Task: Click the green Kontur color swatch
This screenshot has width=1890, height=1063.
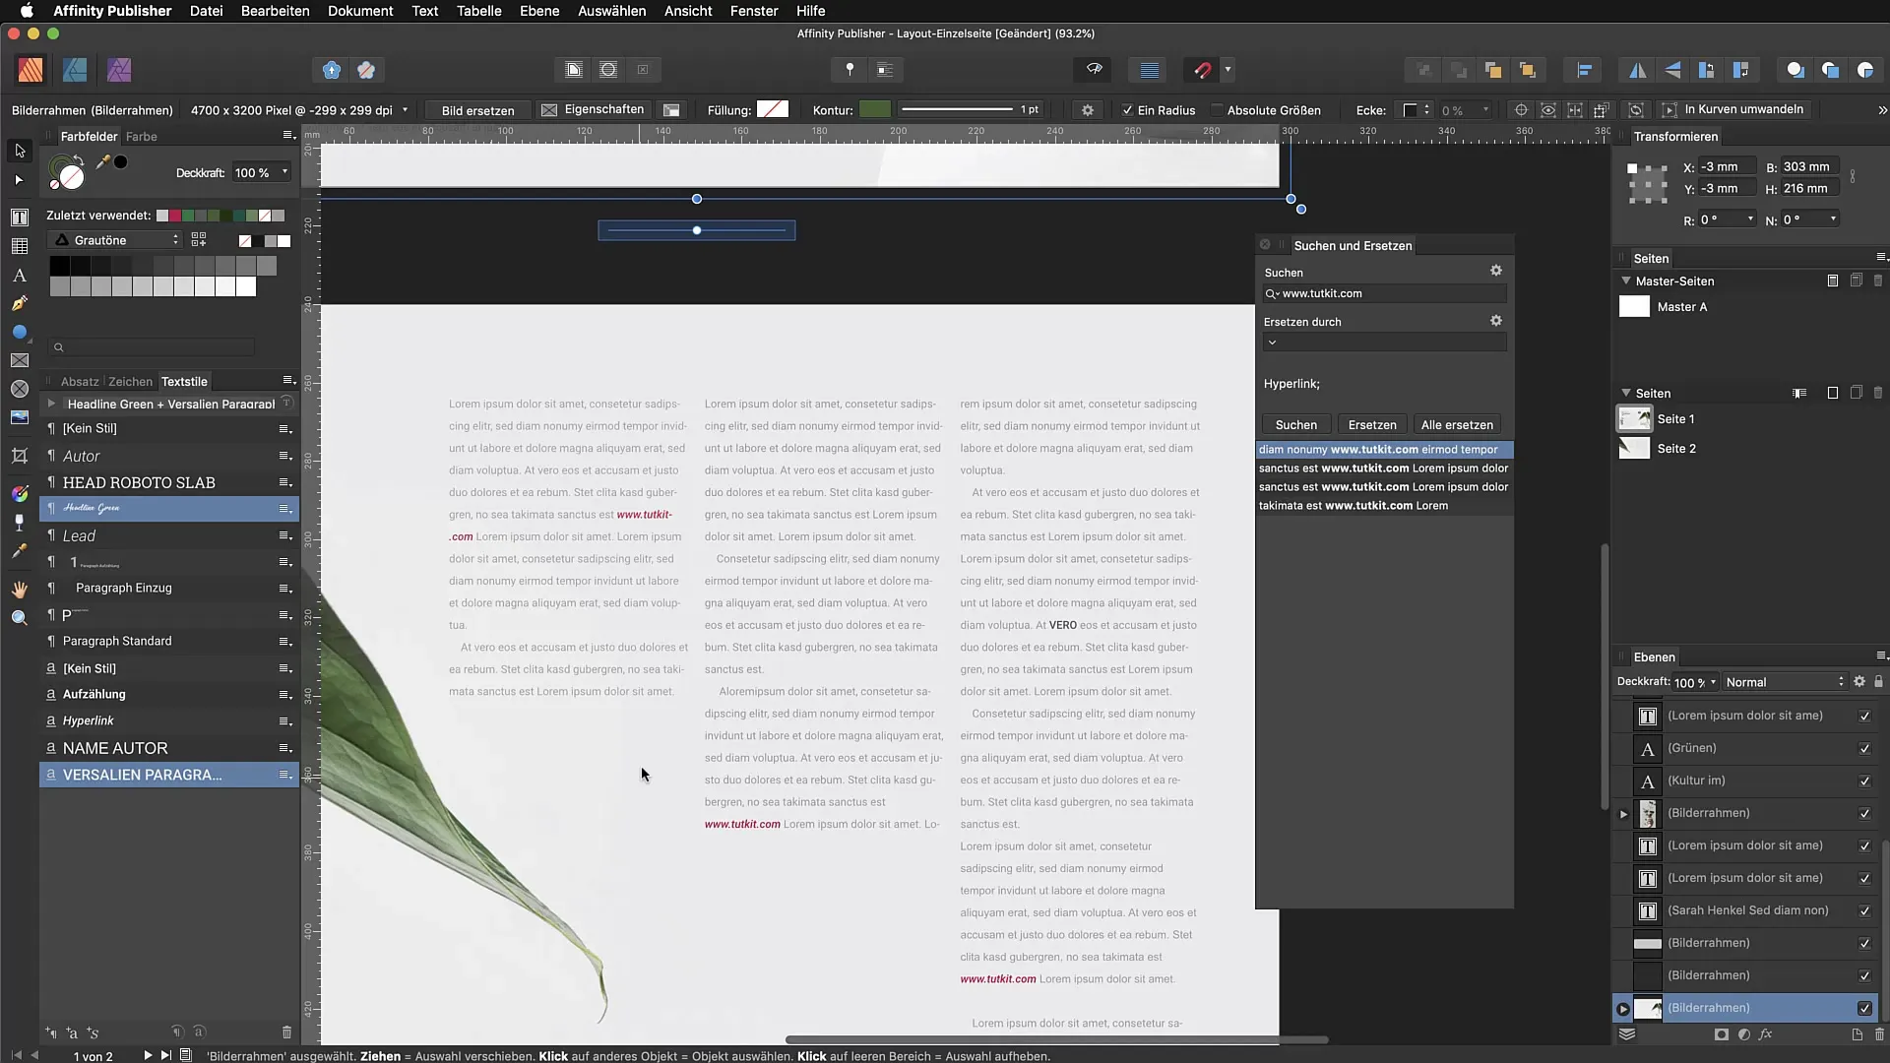Action: click(x=874, y=109)
